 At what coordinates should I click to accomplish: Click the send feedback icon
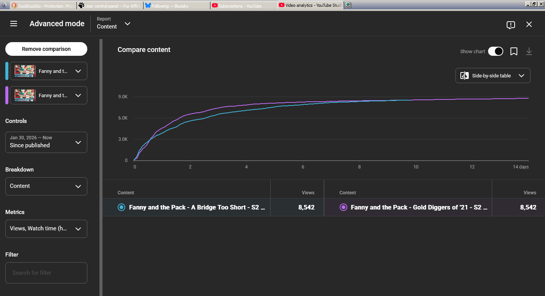(x=510, y=25)
